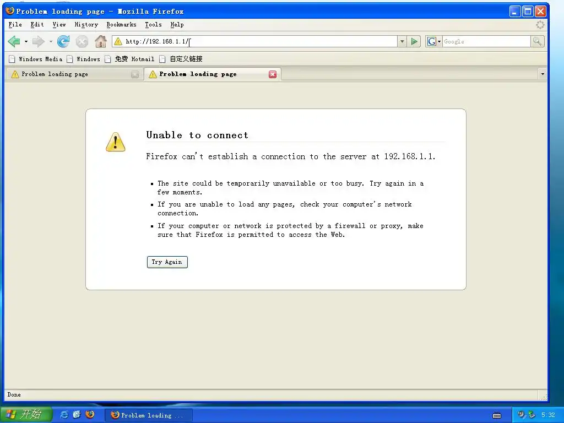
Task: Open the 自定义链接 bookmark
Action: click(x=181, y=59)
